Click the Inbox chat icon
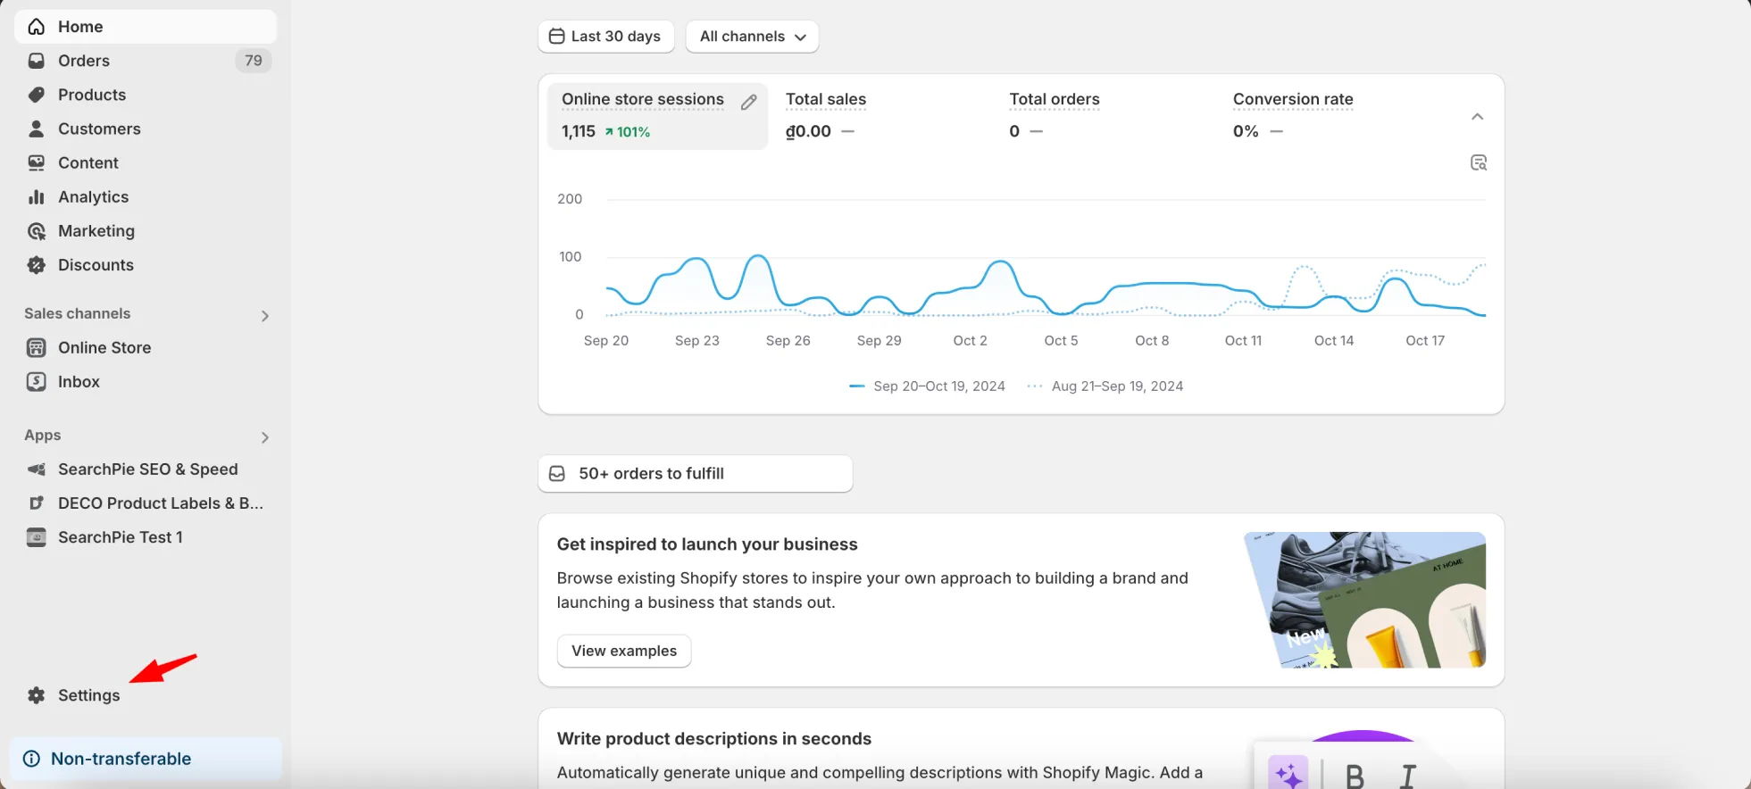Viewport: 1751px width, 789px height. coord(37,381)
